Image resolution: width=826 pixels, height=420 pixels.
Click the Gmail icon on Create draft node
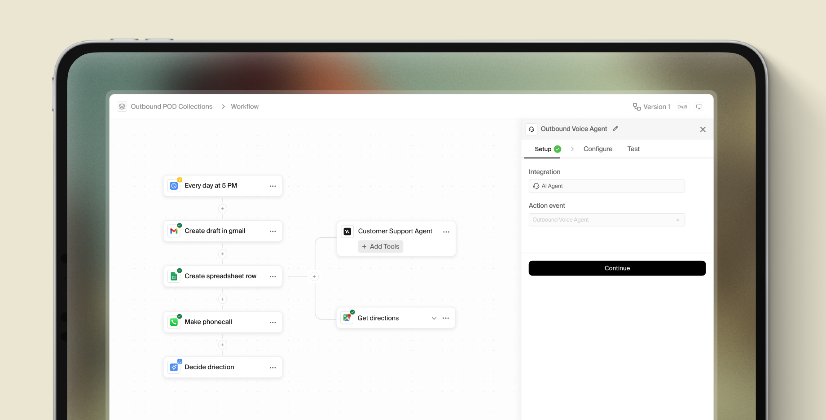174,231
